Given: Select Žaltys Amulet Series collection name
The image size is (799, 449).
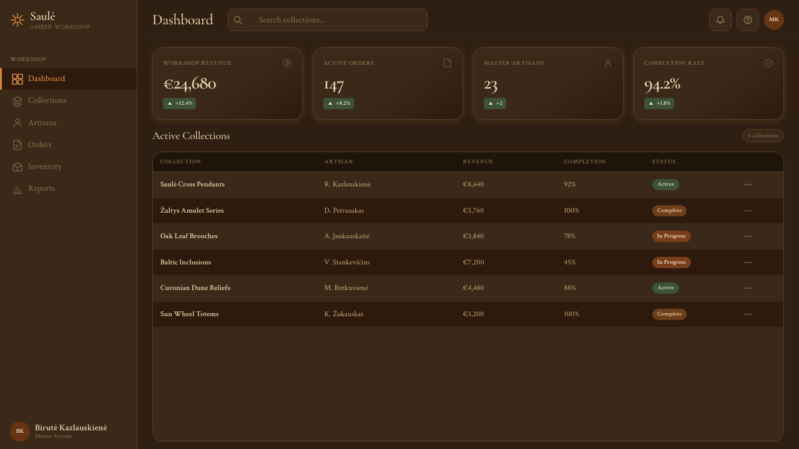Looking at the screenshot, I should tap(192, 211).
